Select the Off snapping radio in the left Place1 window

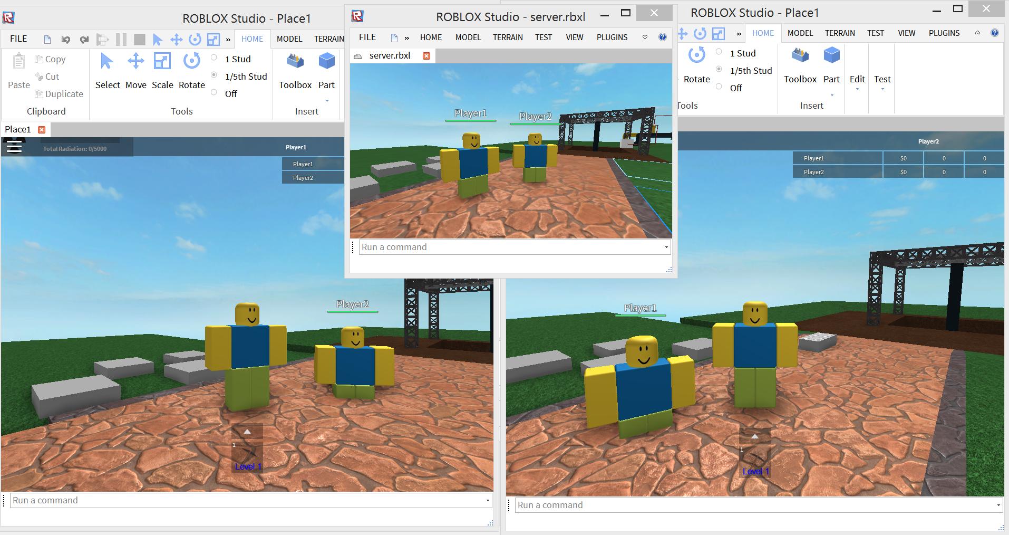point(214,92)
